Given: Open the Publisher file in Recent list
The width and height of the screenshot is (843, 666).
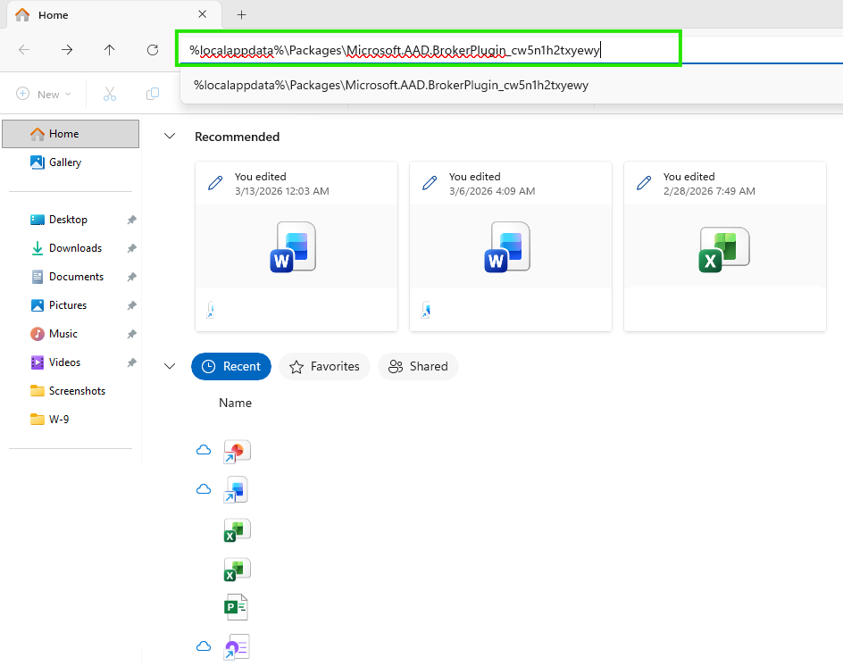Looking at the screenshot, I should 236,607.
